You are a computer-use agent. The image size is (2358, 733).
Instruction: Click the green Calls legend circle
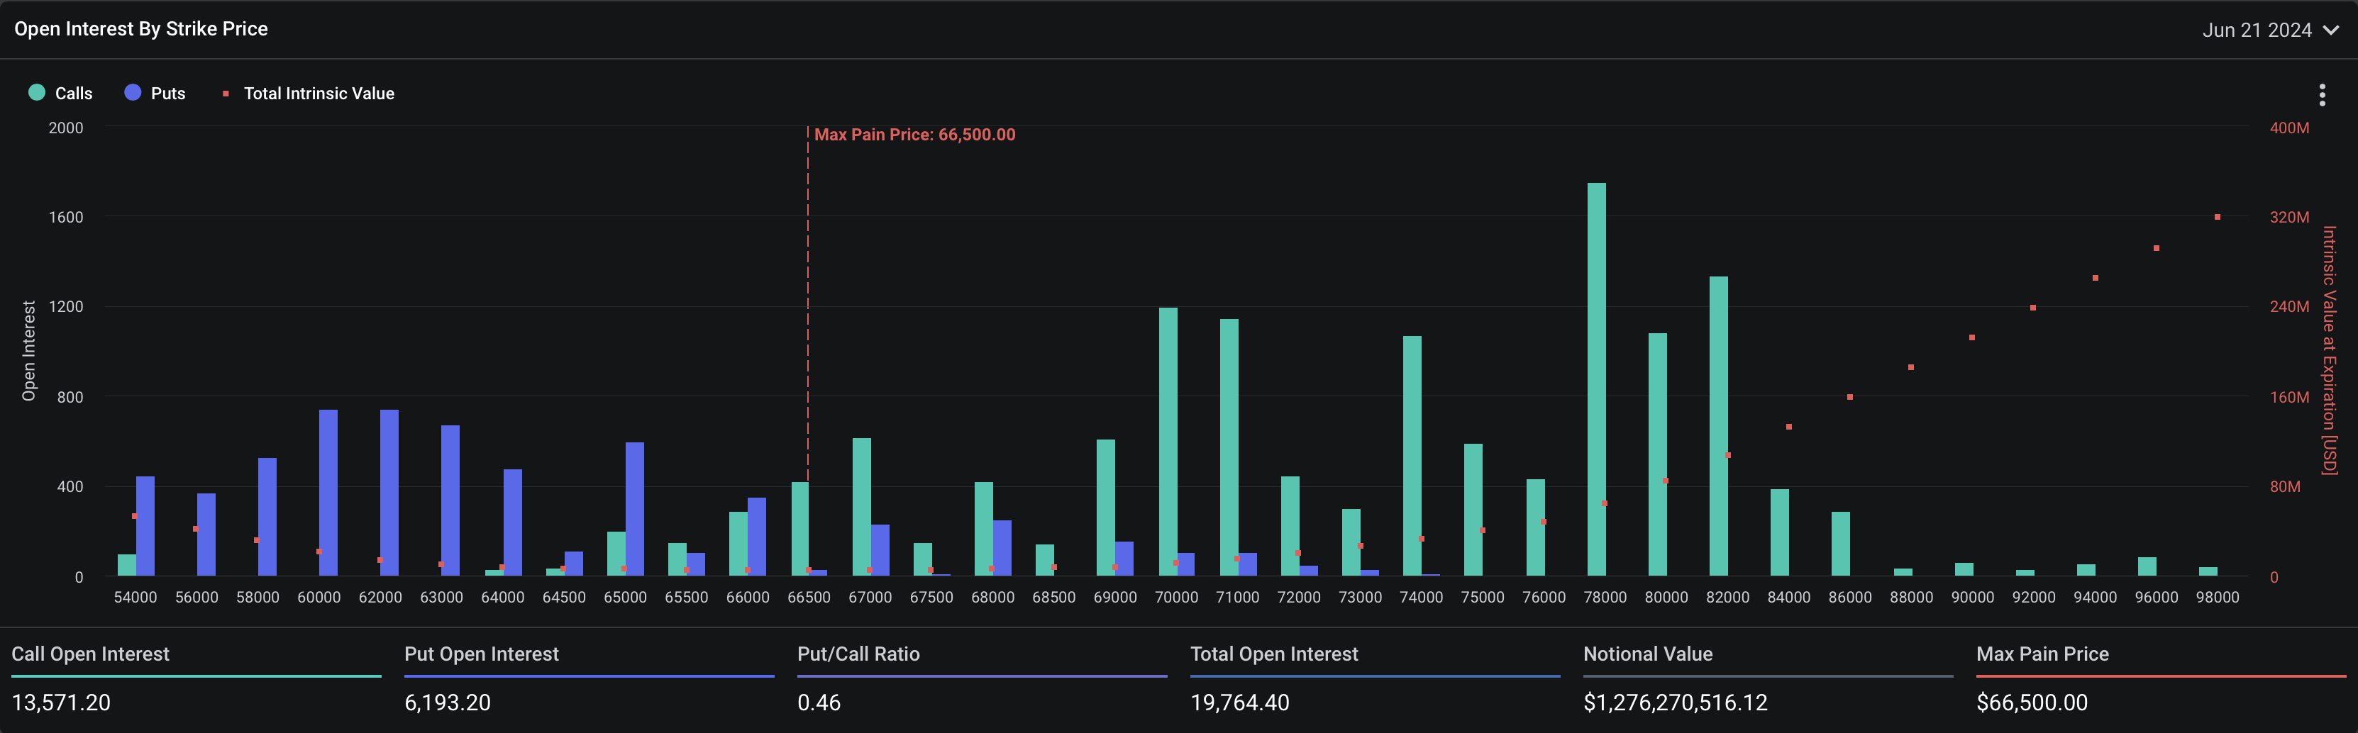[x=37, y=92]
